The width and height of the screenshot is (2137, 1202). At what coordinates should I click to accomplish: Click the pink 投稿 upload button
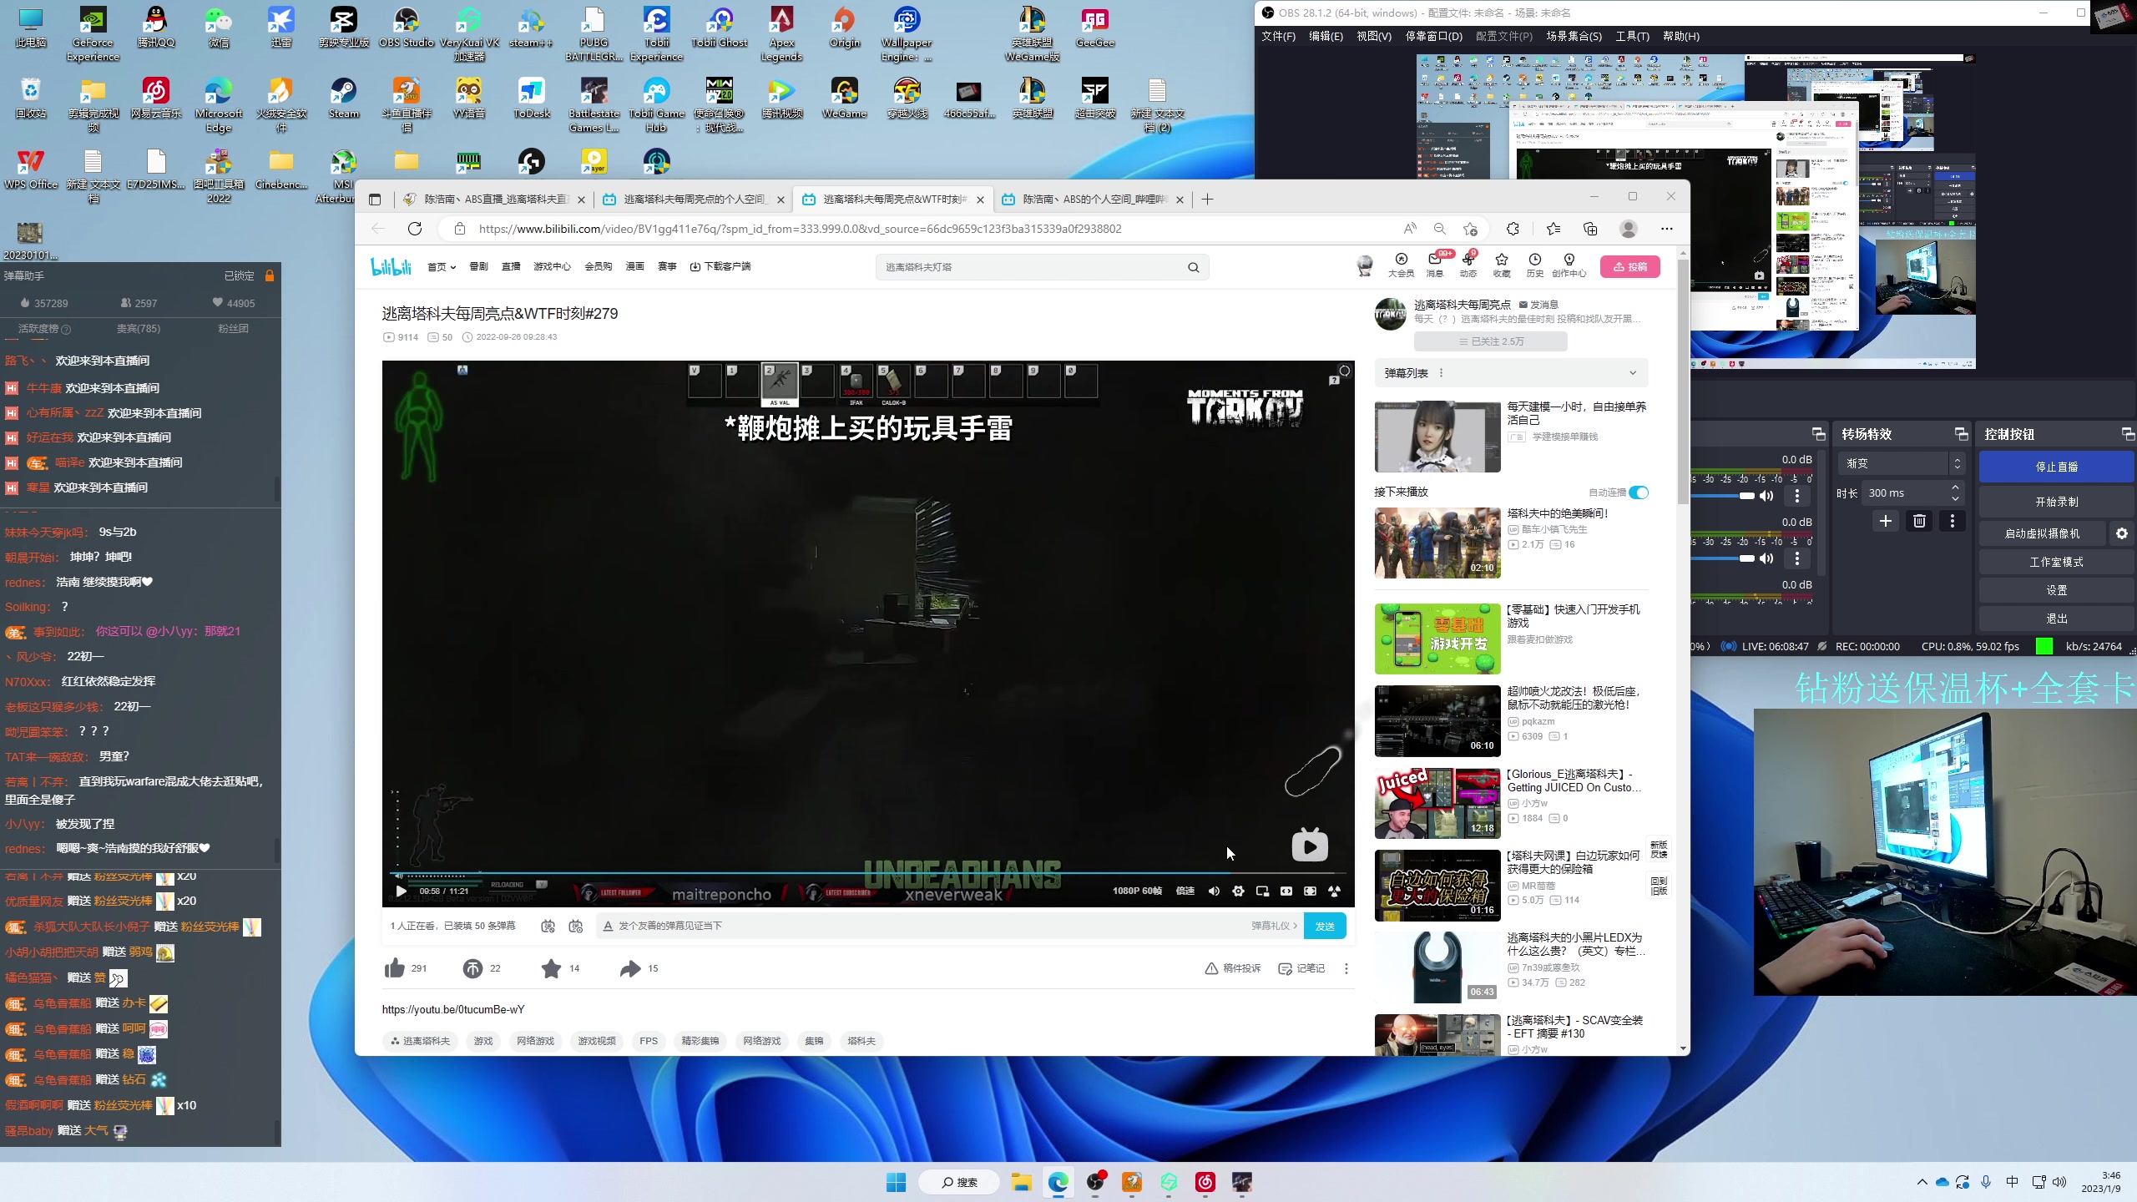coord(1629,267)
